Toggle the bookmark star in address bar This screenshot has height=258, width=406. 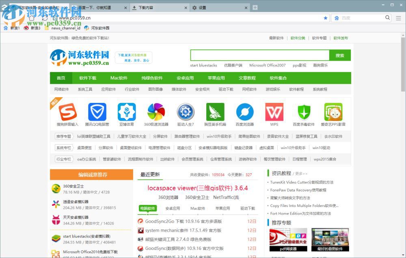click(x=326, y=18)
